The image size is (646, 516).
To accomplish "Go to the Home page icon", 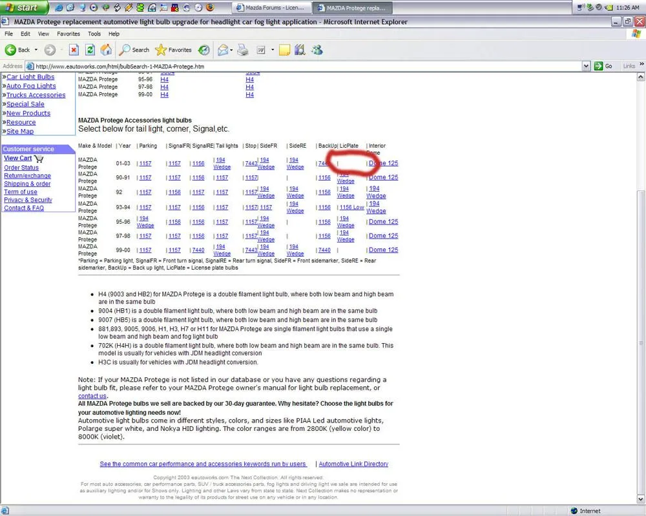I will click(x=106, y=50).
